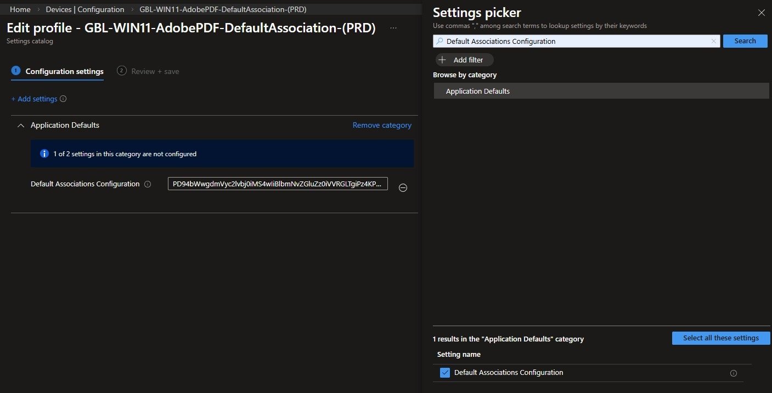Click Select all these settings button
This screenshot has height=393, width=772.
[720, 338]
